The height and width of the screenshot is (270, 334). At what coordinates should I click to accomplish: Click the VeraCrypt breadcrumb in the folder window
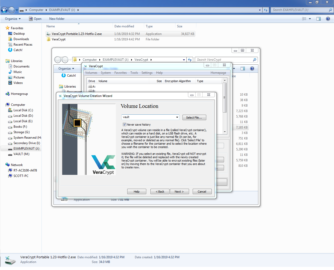pyautogui.click(x=141, y=60)
